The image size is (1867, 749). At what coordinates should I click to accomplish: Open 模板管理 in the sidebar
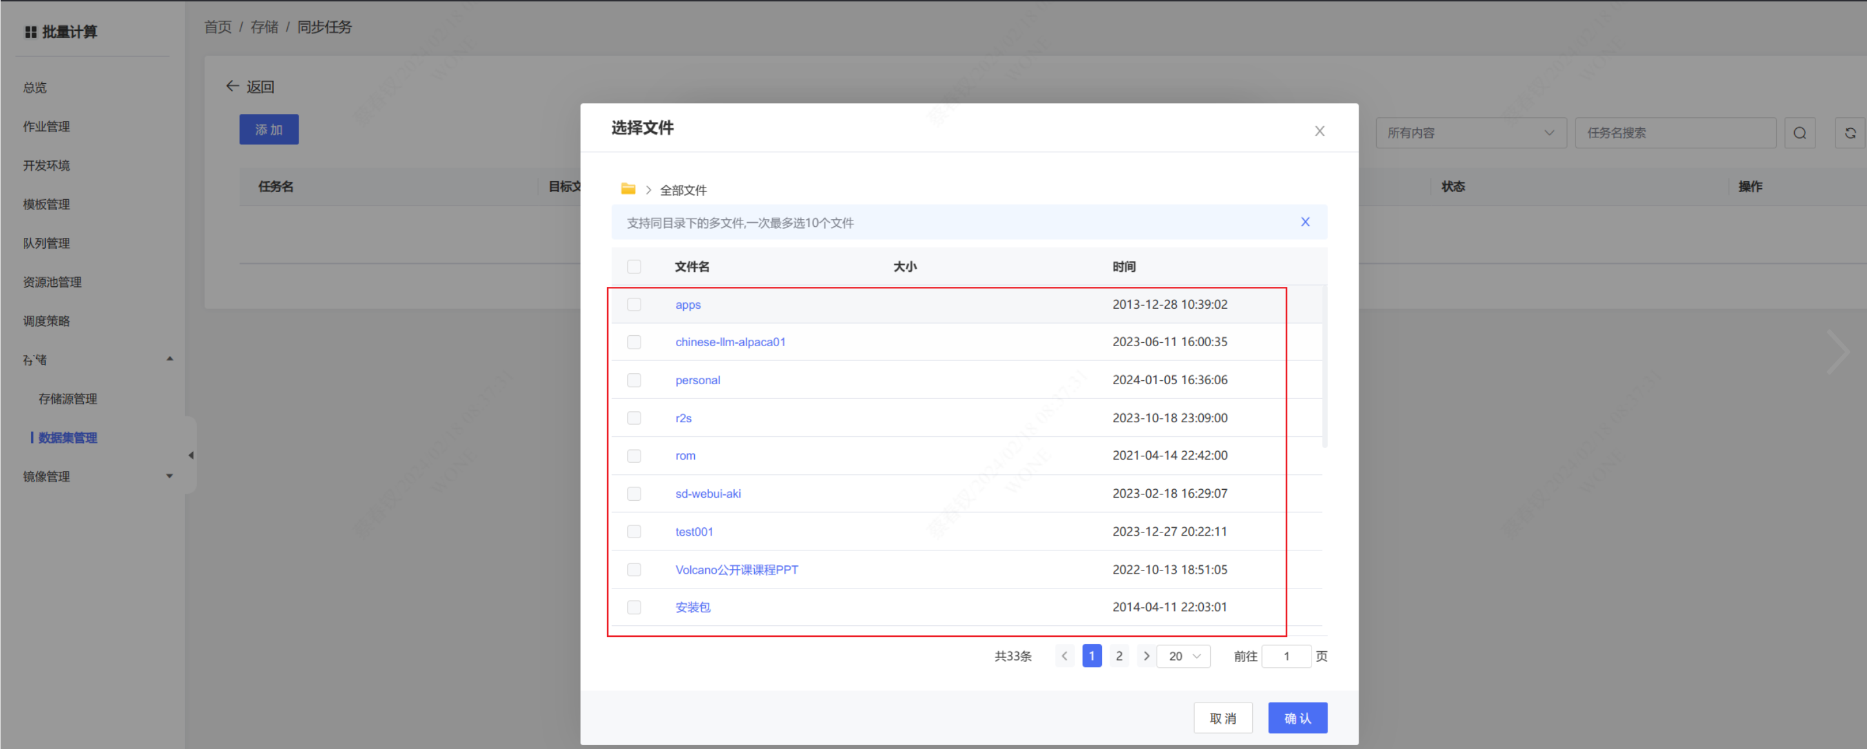pyautogui.click(x=46, y=204)
